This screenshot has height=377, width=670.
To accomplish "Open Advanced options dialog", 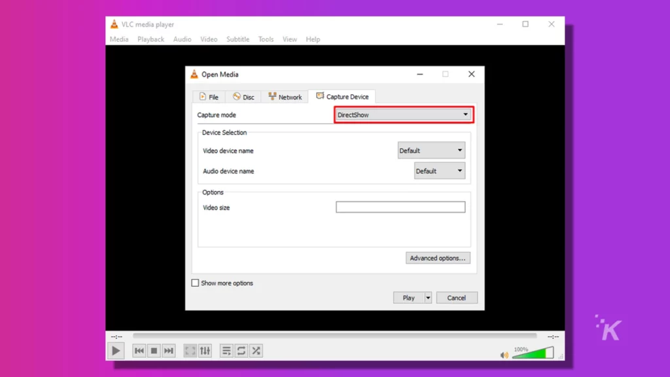I will (x=438, y=258).
